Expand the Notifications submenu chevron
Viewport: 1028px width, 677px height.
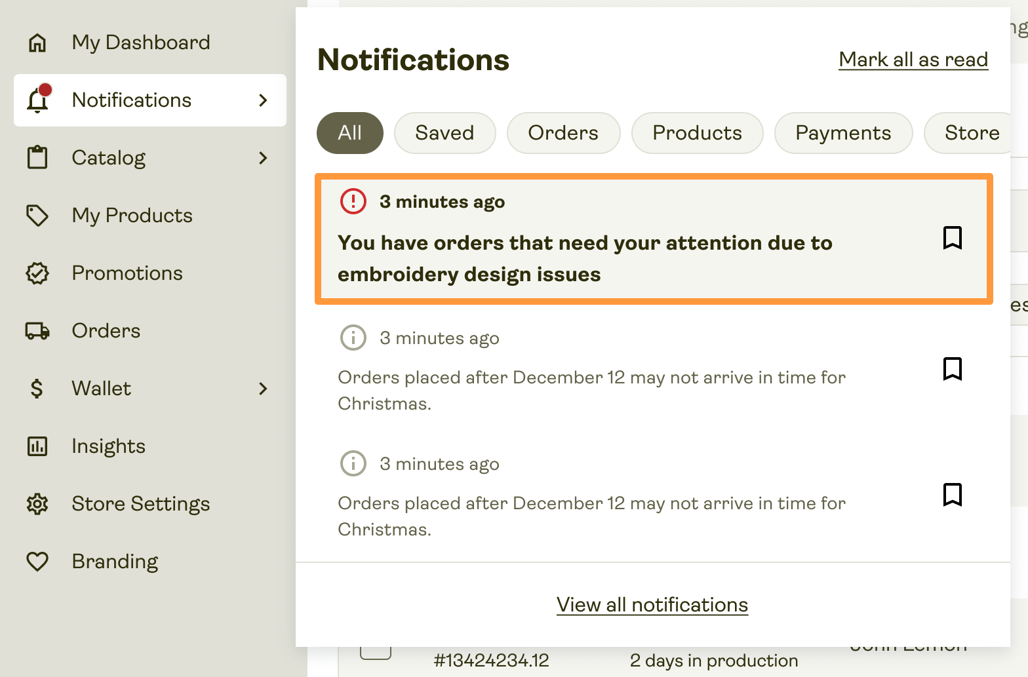pyautogui.click(x=263, y=100)
